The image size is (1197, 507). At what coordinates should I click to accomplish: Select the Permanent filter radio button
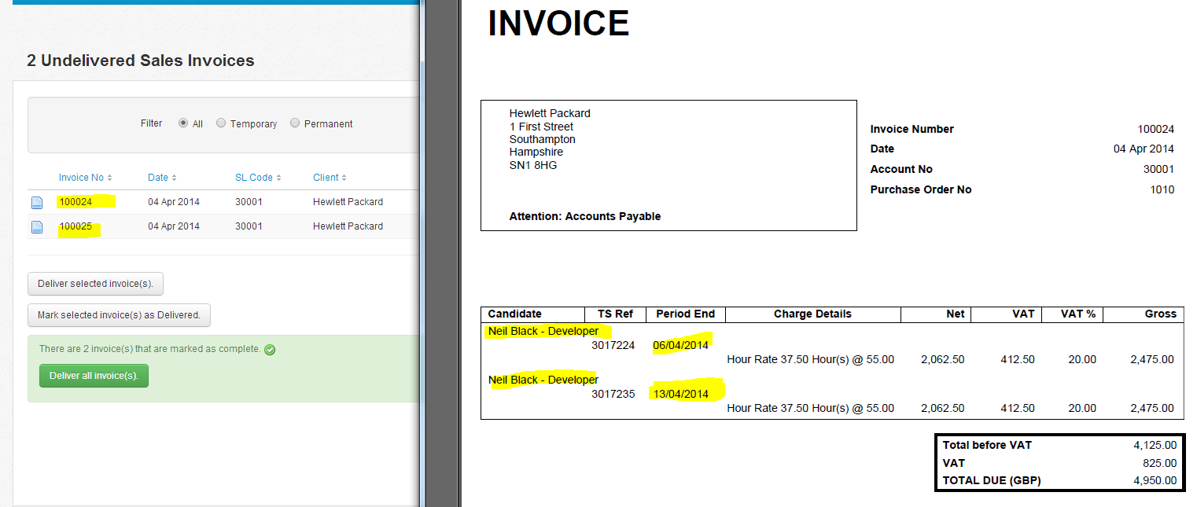point(295,123)
